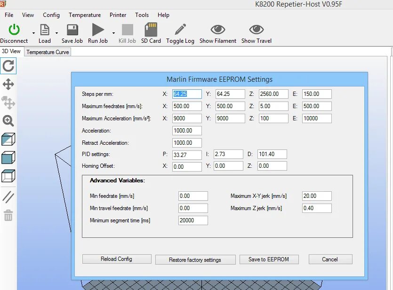Cancel the EEPROM settings dialog

pyautogui.click(x=330, y=259)
